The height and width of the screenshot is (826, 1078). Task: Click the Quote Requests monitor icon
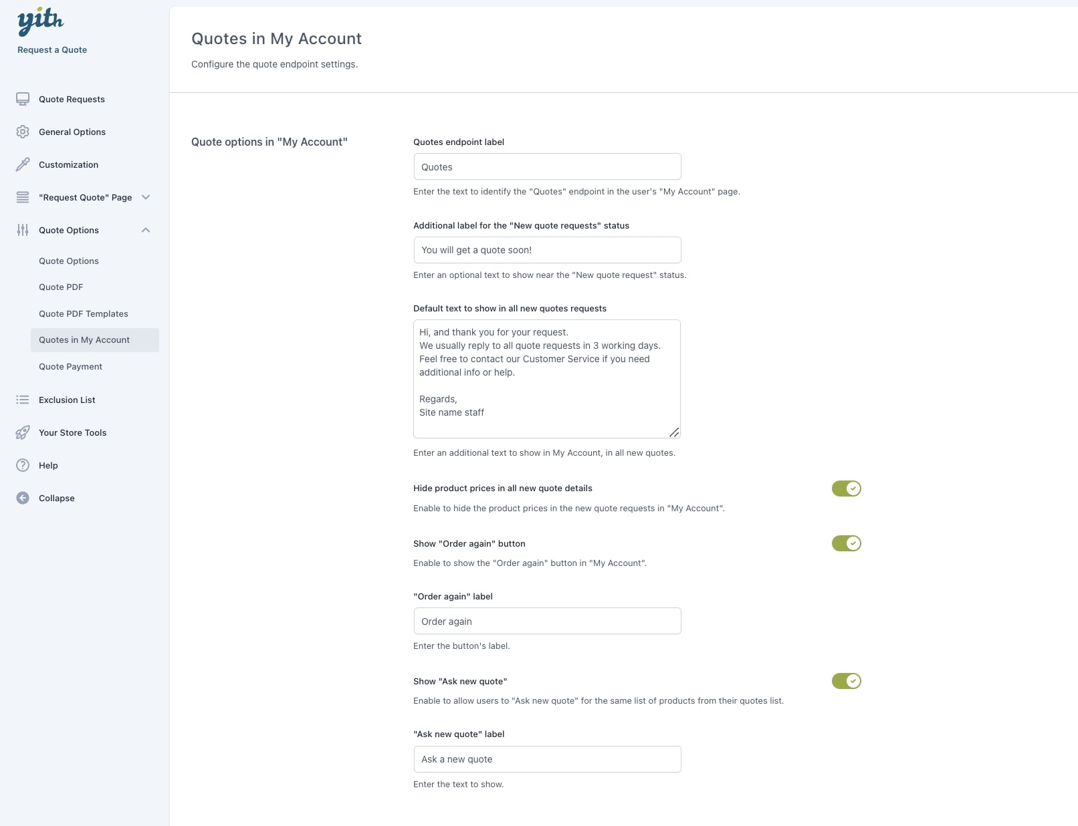pos(23,99)
